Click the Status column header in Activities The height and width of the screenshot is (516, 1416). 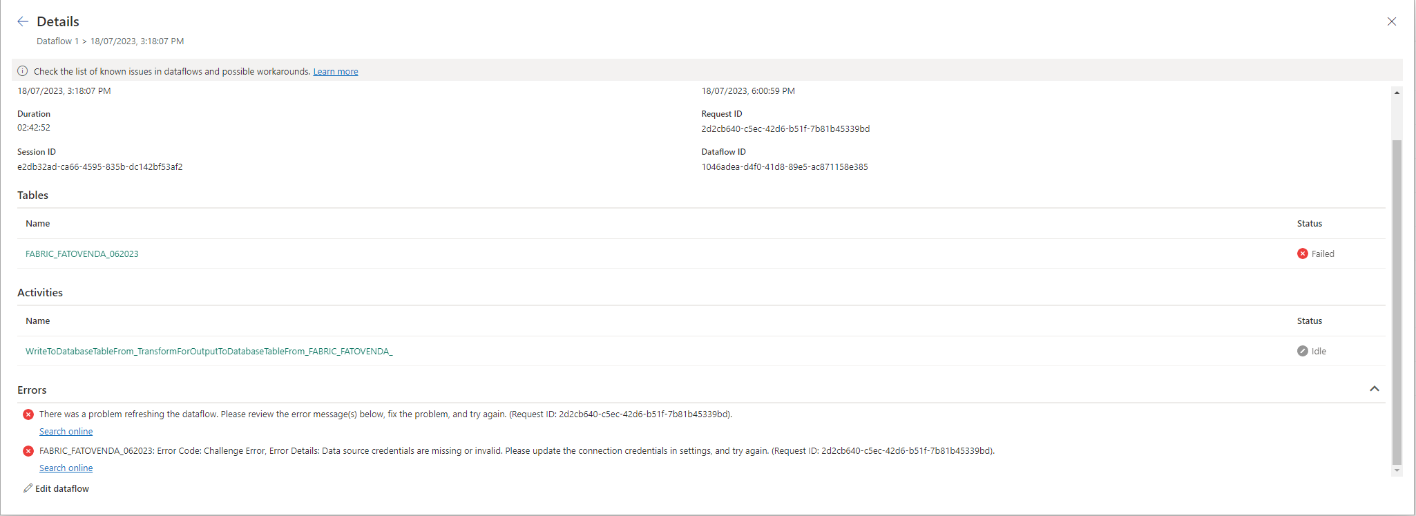(x=1310, y=321)
